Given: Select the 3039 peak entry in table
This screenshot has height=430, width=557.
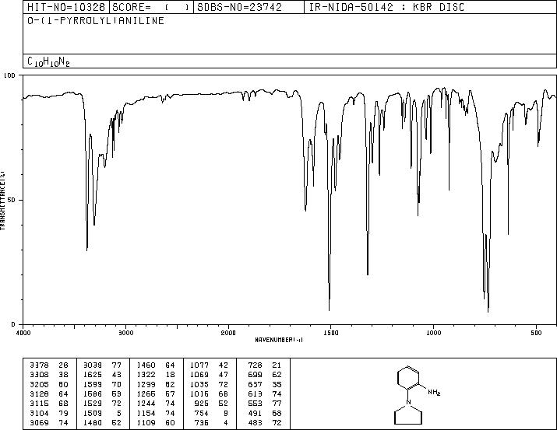Looking at the screenshot, I should (x=102, y=365).
